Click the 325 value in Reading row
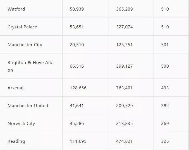The width and height of the screenshot is (189, 150). tap(165, 141)
